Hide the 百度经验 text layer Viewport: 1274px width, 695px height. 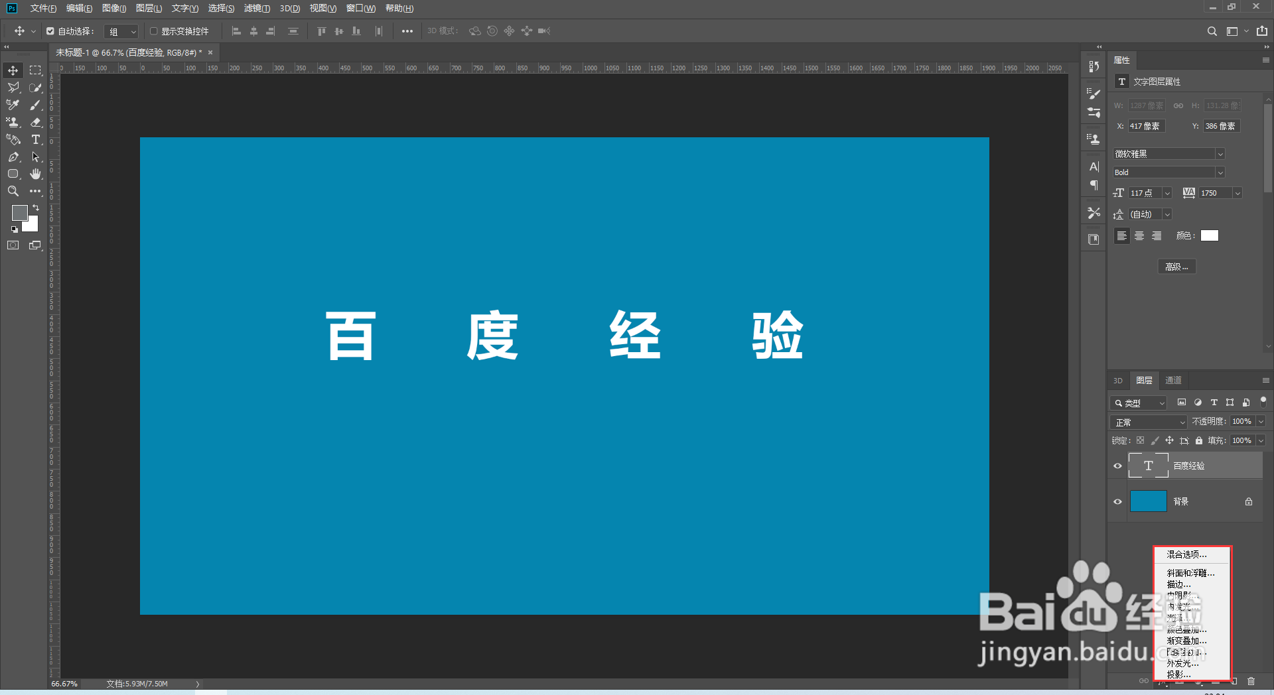(1118, 466)
